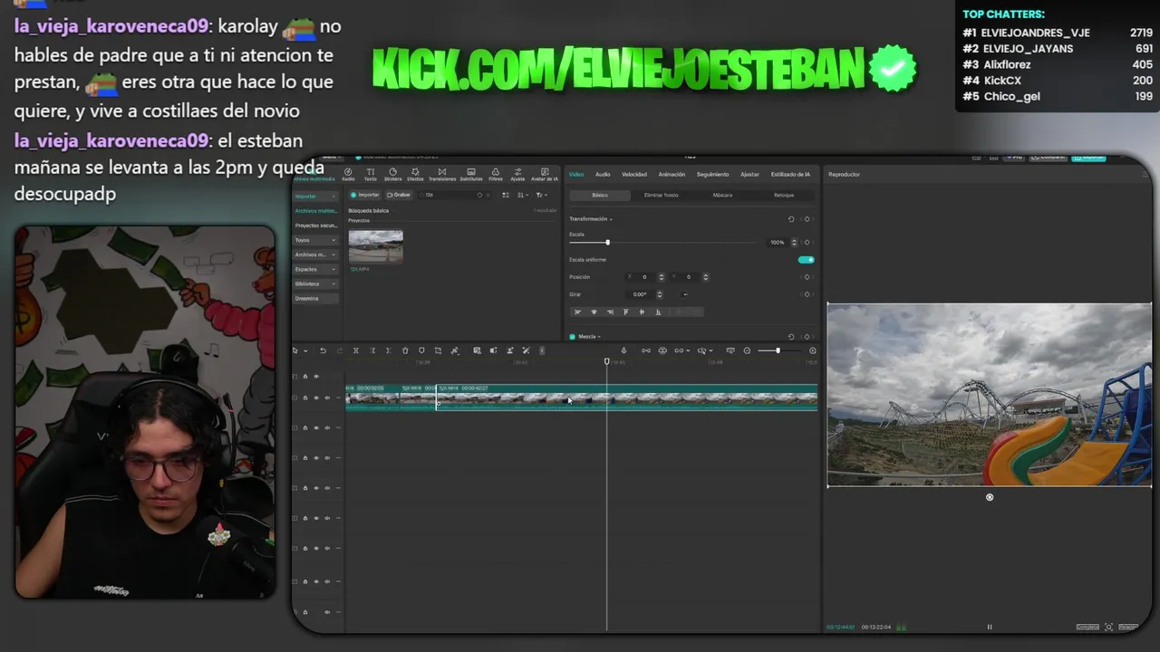Select the Retoque sub-tab

point(784,195)
